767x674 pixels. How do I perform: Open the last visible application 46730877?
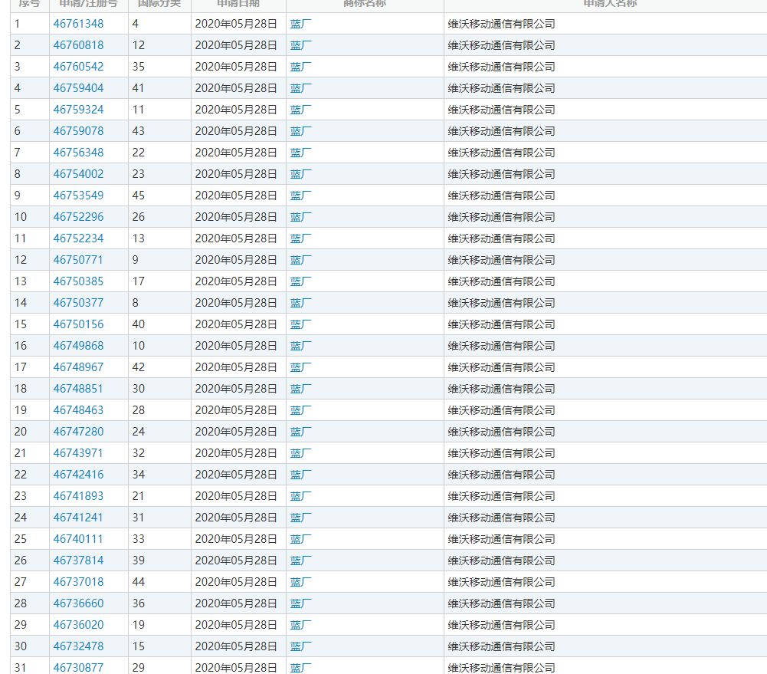78,667
